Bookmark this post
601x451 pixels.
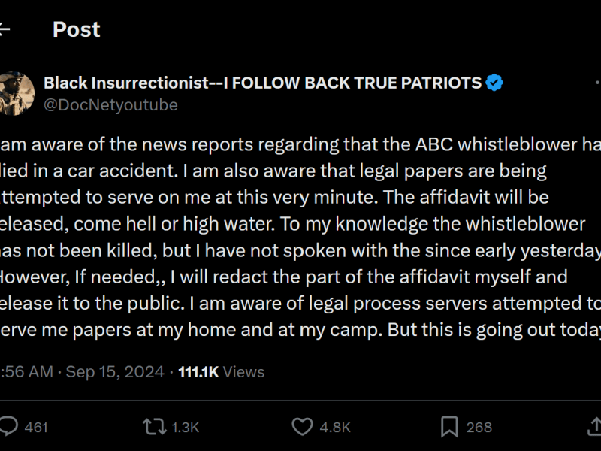tap(449, 427)
